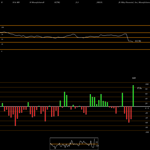Click the '(5,5' parameter text in header
Image resolution: width=150 pixels, height=150 pixels.
click(x=77, y=2)
